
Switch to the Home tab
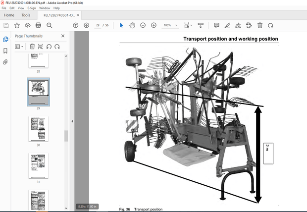9,15
